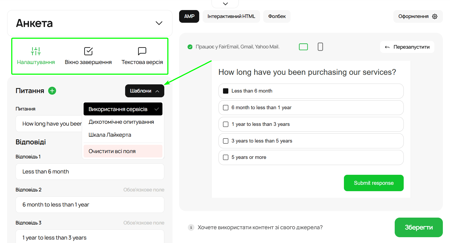Switch to desktop preview icon
This screenshot has height=243, width=450.
303,47
